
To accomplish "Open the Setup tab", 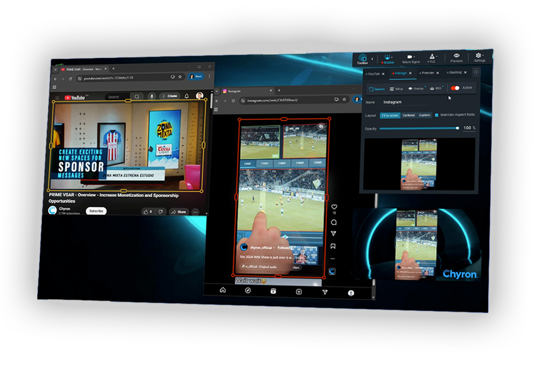I will 396,89.
